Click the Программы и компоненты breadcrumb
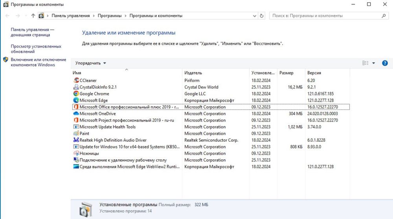Screen dimensions: 393x219 tap(156, 16)
